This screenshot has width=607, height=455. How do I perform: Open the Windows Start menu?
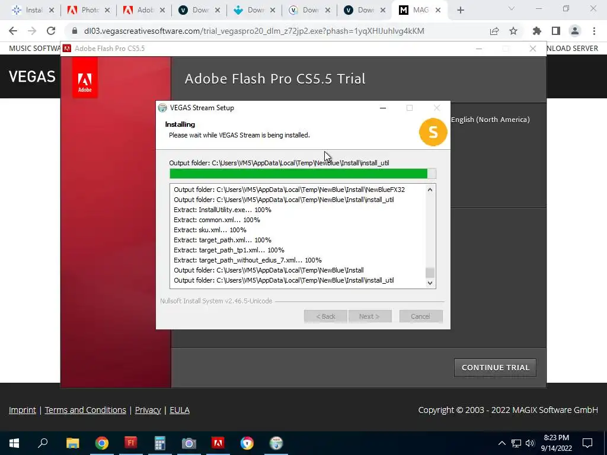[x=14, y=443]
